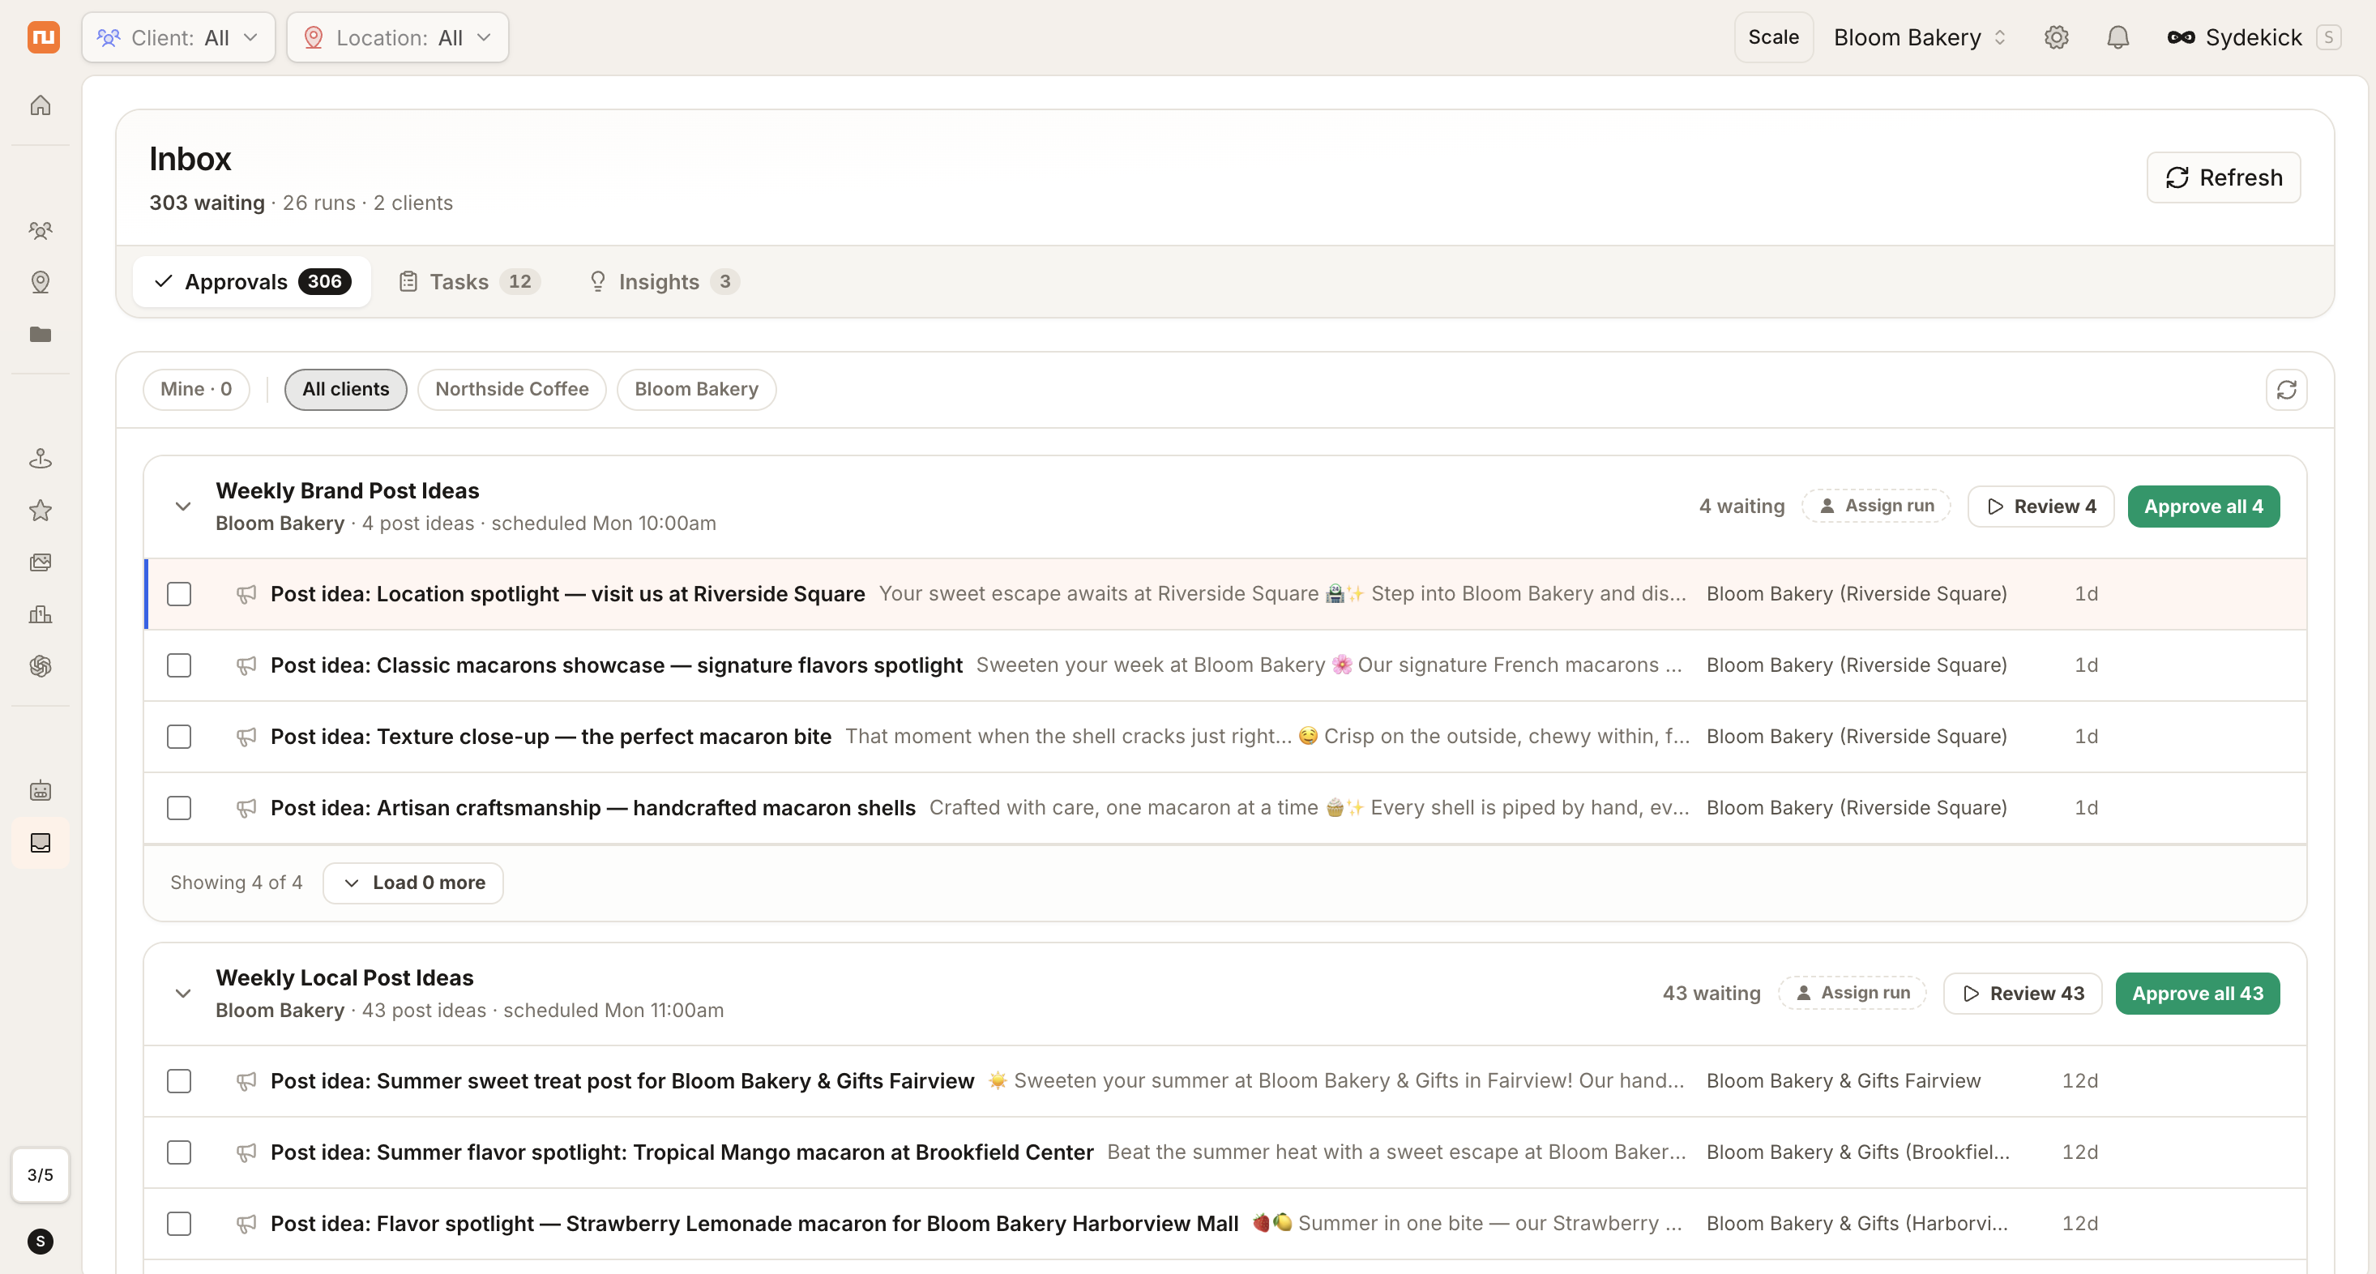Check the Summer sweet treat Fairview post
The image size is (2376, 1274).
pos(179,1081)
